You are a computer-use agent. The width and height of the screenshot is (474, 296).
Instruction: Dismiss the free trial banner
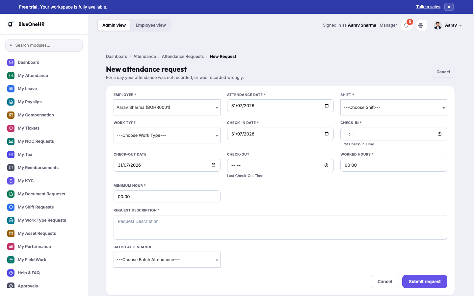[449, 7]
